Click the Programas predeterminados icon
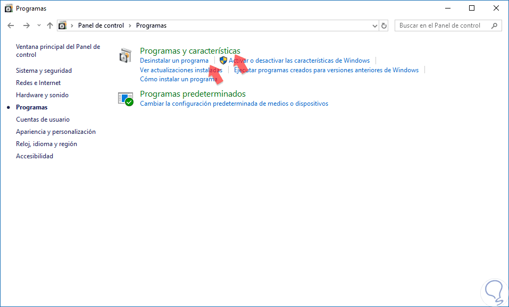The width and height of the screenshot is (509, 307). pyautogui.click(x=126, y=99)
